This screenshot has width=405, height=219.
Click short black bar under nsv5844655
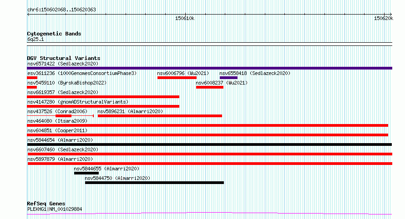pyautogui.click(x=86, y=173)
